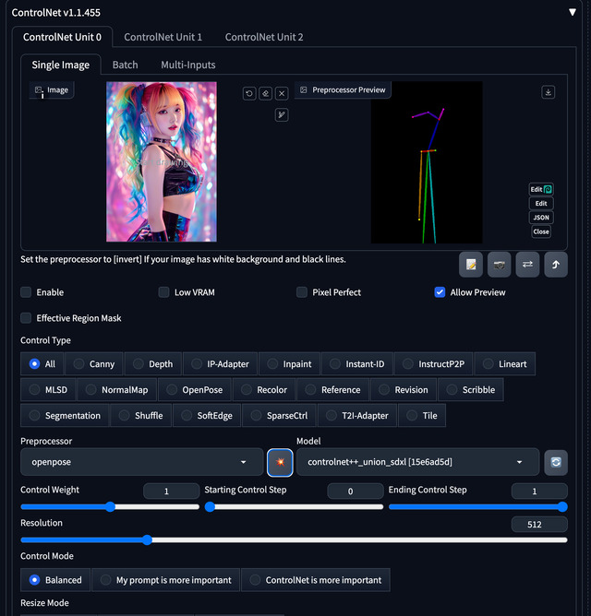Switch to the ControlNet Unit 1 tab
The width and height of the screenshot is (591, 616).
(x=163, y=37)
